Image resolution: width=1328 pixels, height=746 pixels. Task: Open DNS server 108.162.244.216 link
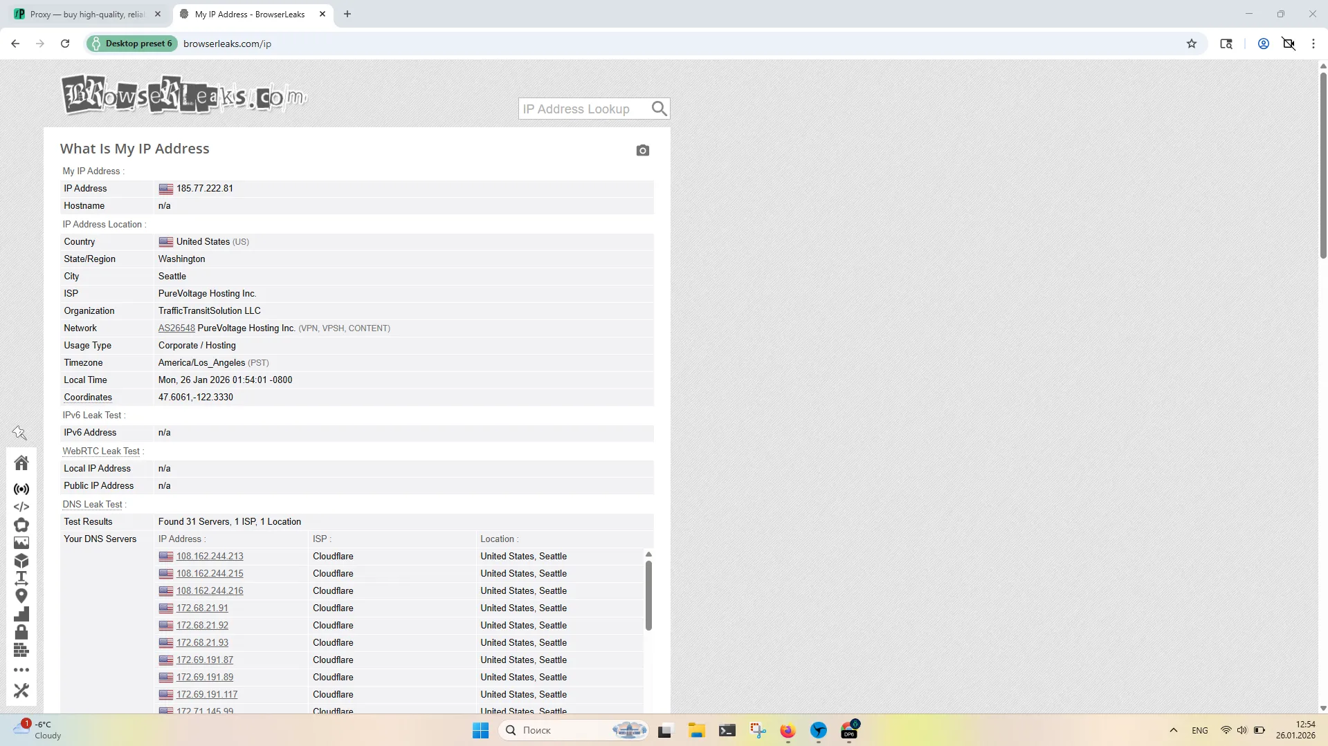210,591
